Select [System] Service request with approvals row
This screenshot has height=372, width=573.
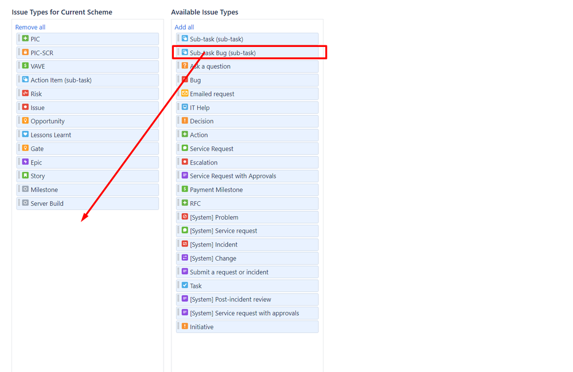[247, 313]
